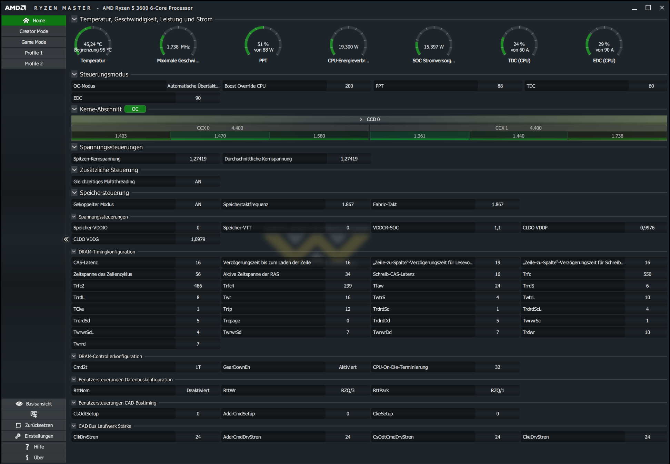This screenshot has width=670, height=464.
Task: Switch to Creator Mode
Action: [x=34, y=31]
